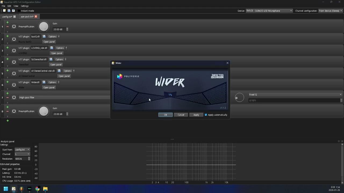Click the green plus icon on SzStereoTool row
344x193 pixels.
pos(8,59)
